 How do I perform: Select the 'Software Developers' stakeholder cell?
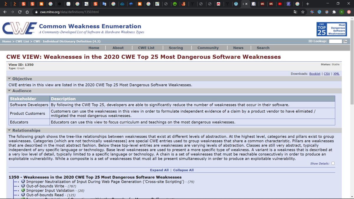(29, 105)
